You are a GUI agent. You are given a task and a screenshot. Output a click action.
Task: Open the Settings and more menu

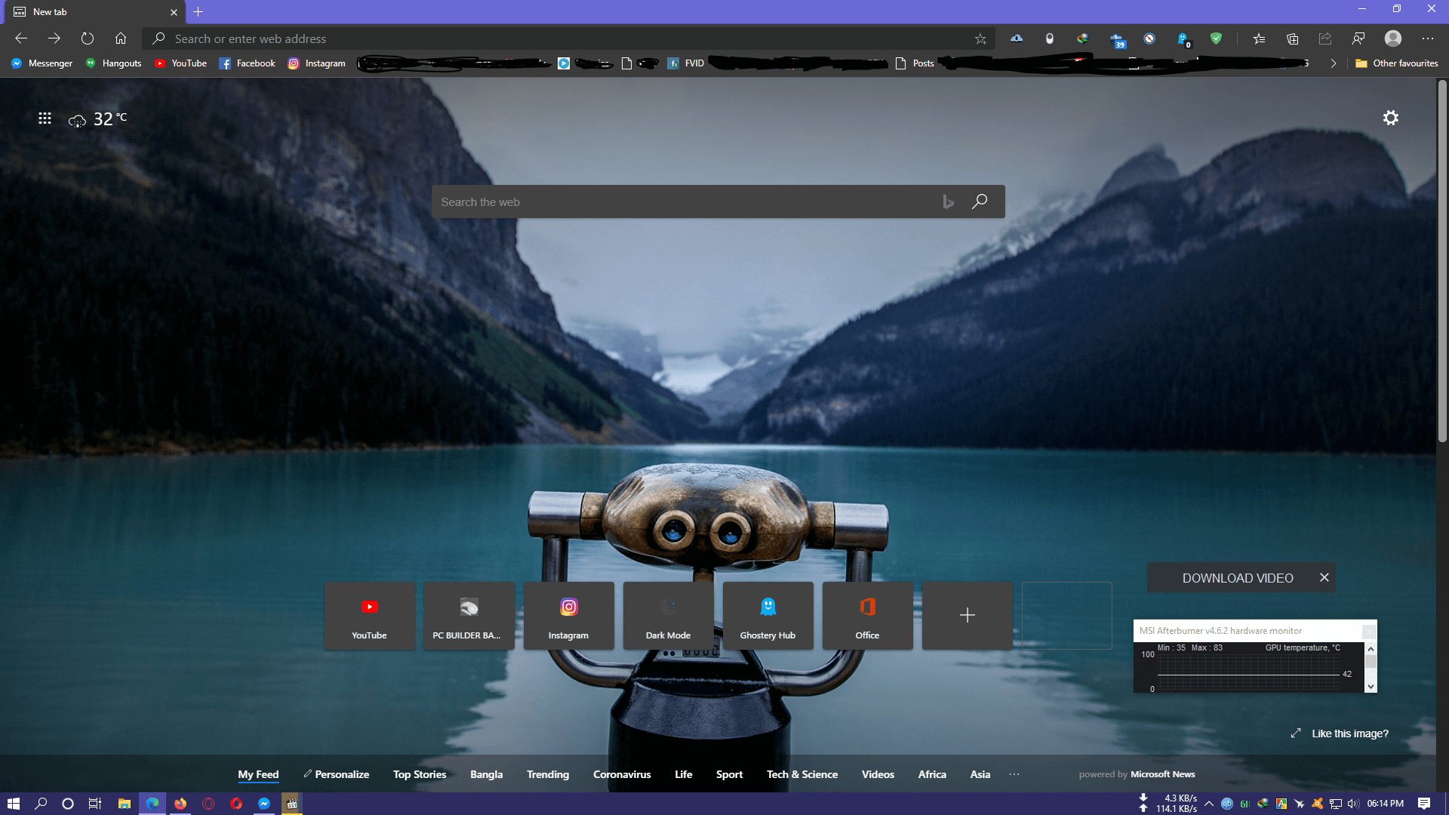tap(1427, 38)
